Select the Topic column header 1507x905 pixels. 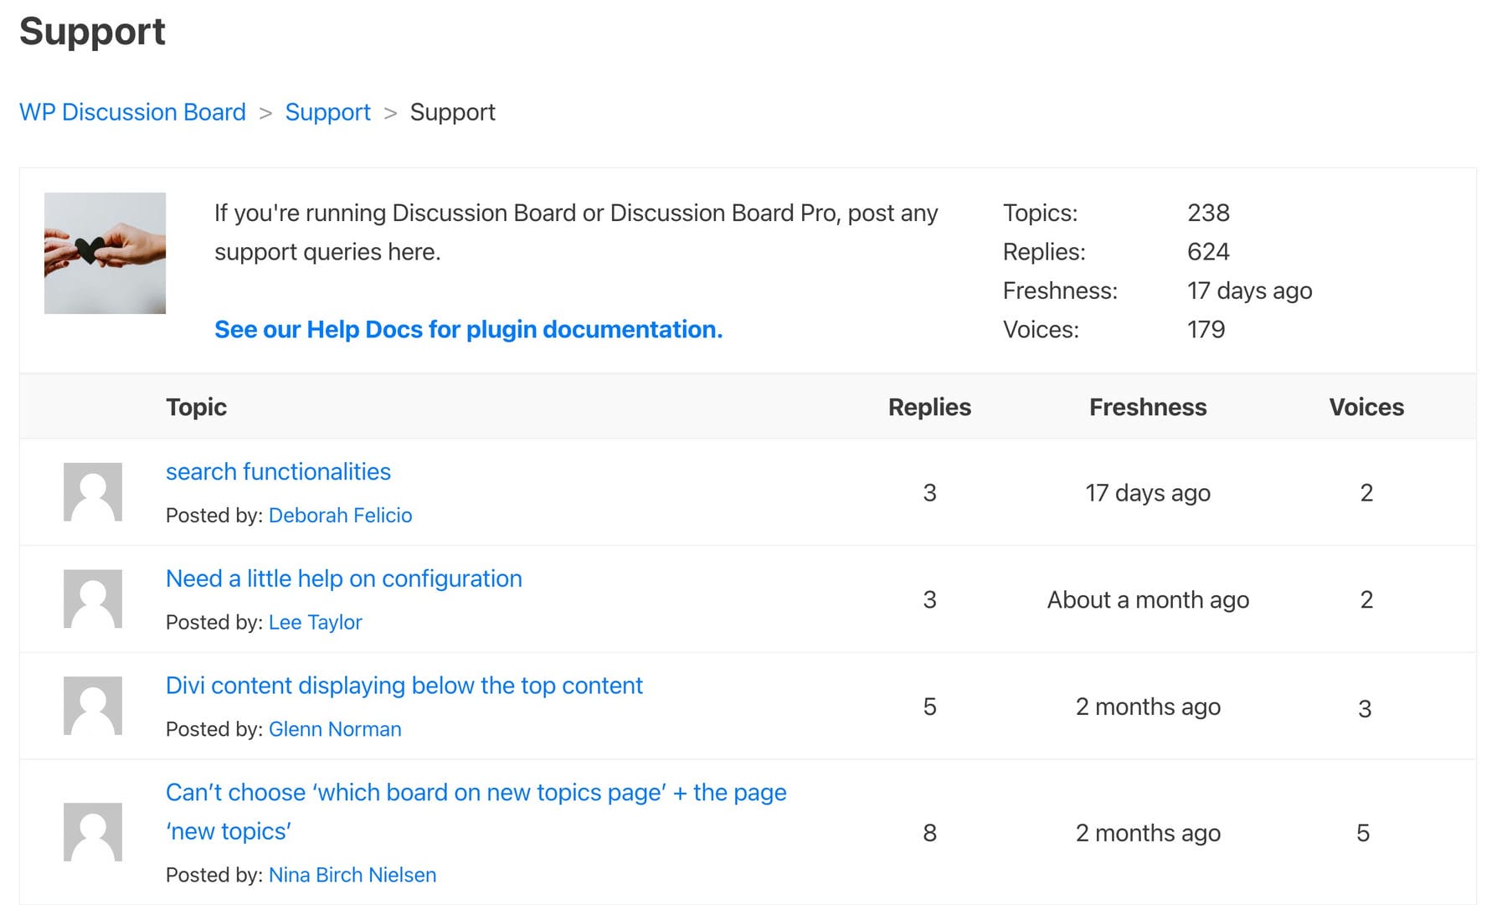click(196, 407)
